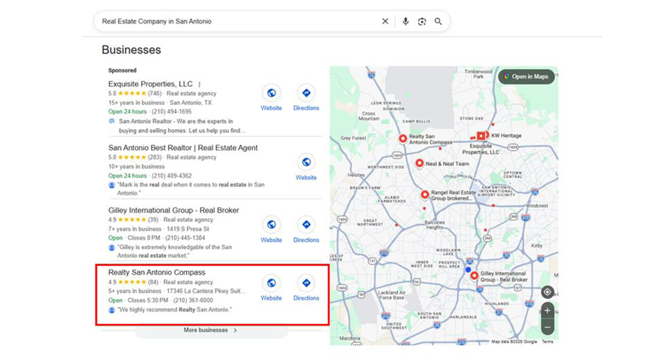The image size is (653, 359).
Task: Click the (283) reviews count
Action: 155,157
